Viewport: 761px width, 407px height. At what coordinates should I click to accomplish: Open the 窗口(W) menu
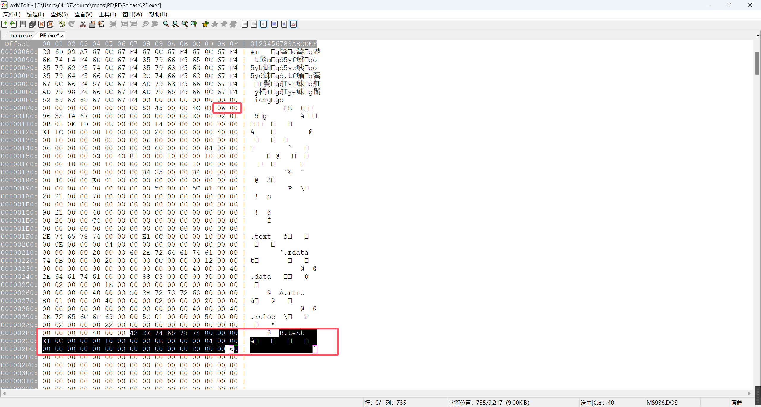click(x=132, y=14)
